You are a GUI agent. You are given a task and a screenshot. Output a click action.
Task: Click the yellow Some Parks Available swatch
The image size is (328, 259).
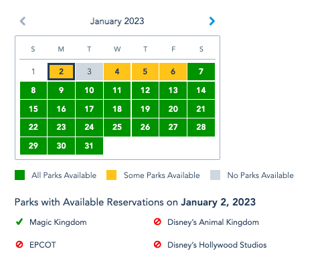[x=111, y=175]
